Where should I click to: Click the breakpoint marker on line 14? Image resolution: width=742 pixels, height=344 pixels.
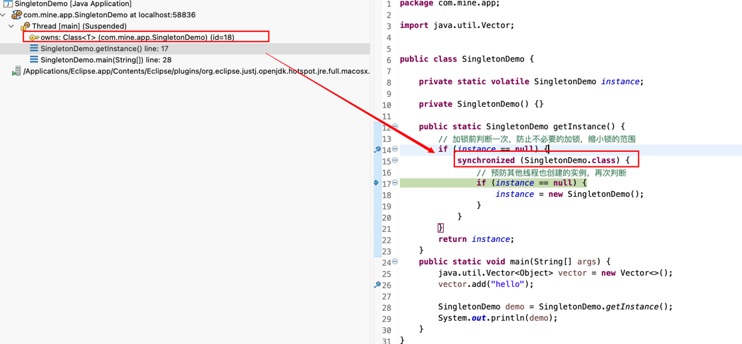pos(377,150)
